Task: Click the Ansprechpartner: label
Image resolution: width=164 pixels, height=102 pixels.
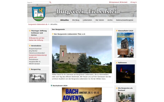Action: (35, 49)
